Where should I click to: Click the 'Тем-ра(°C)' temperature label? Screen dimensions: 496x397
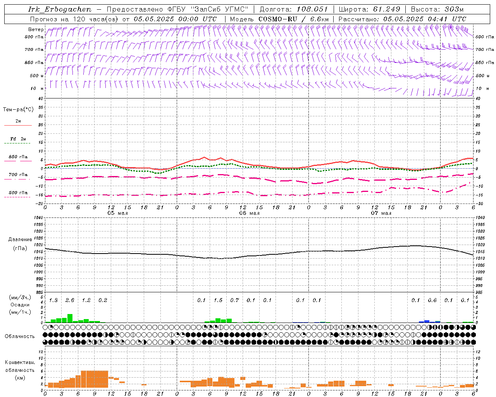(x=18, y=110)
